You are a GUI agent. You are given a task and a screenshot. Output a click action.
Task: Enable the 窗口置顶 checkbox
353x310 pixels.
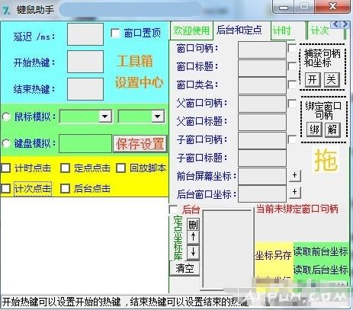coord(115,33)
